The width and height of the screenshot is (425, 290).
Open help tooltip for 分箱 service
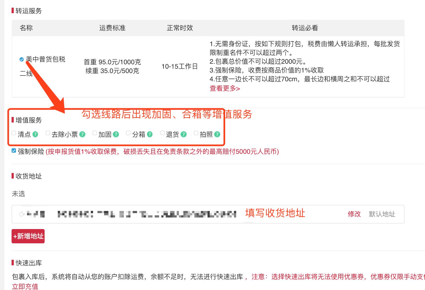pos(149,134)
